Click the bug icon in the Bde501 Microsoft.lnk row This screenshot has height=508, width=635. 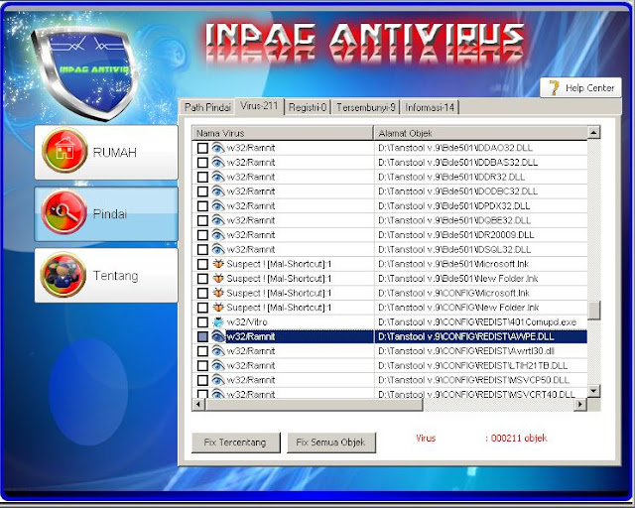point(218,264)
